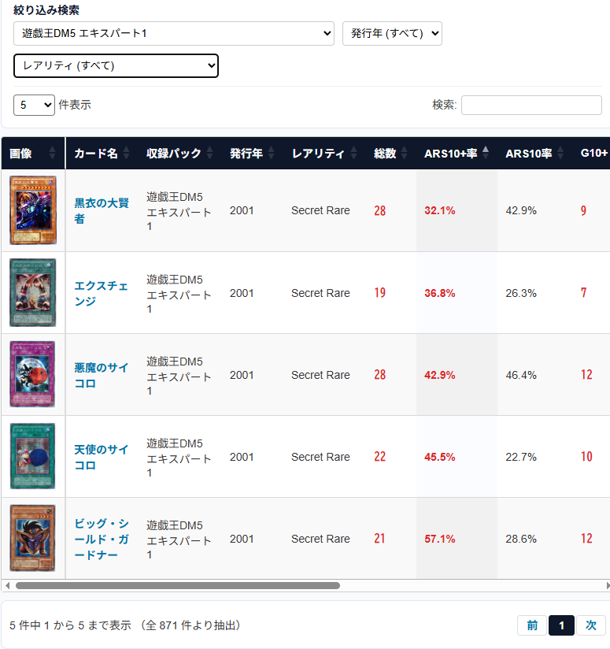
Task: Click the 総数 value 22 for 天使のサイコロ
Action: click(x=379, y=457)
